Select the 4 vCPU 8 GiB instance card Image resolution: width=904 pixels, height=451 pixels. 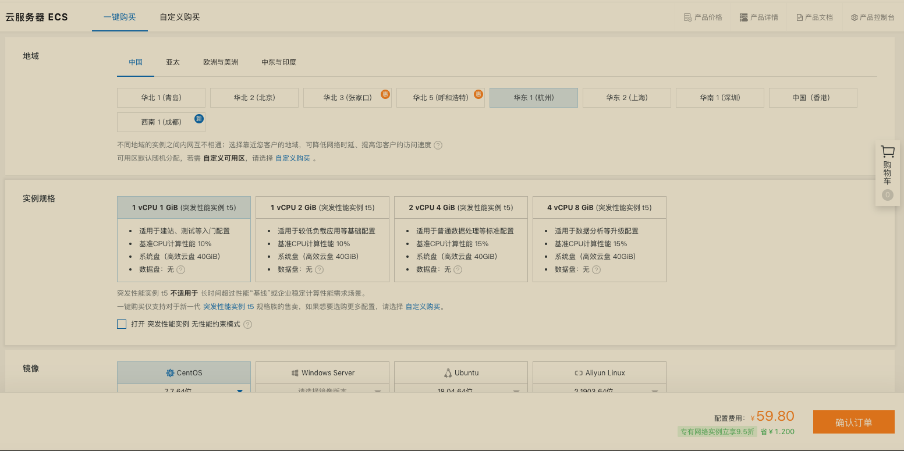(600, 239)
